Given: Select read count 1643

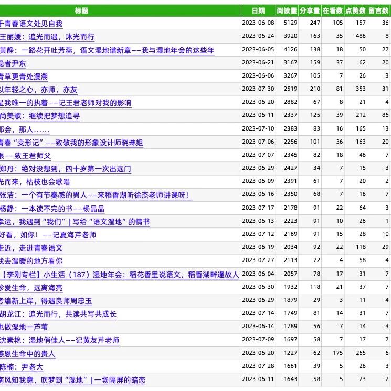Looking at the screenshot, I should (290, 379).
